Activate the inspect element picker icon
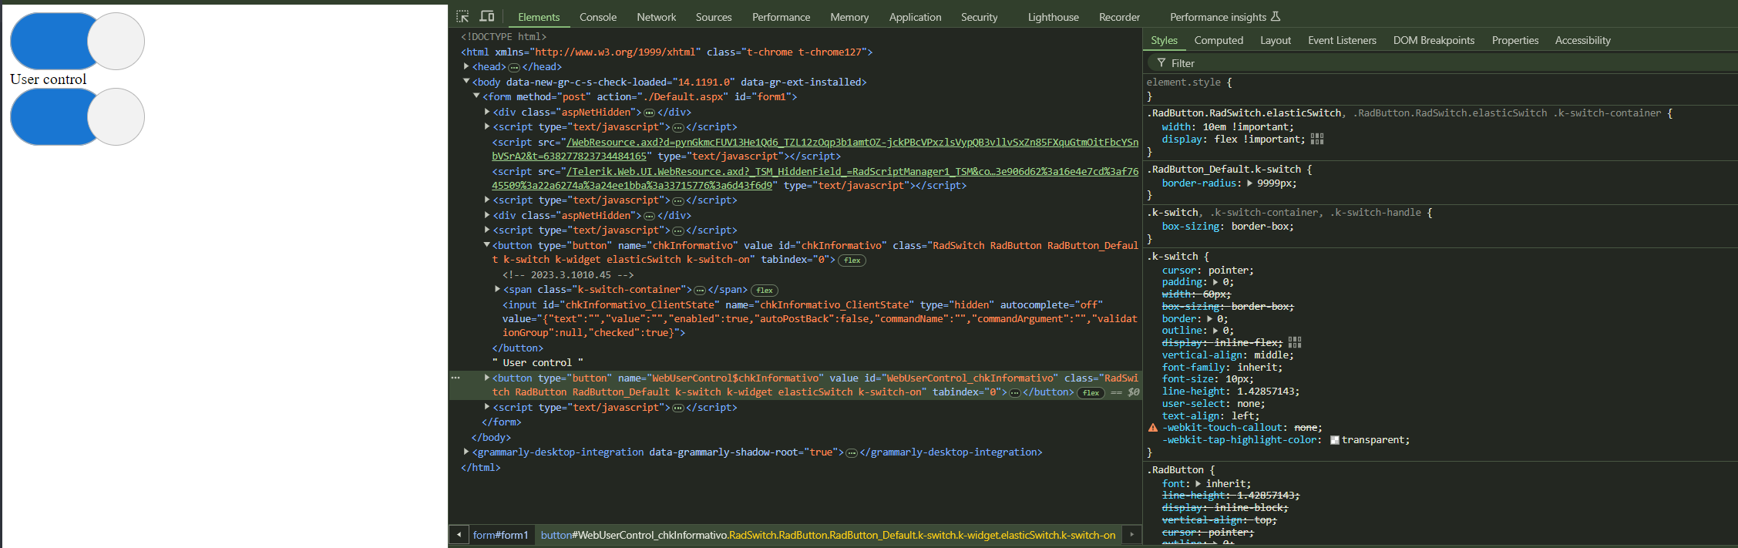 462,16
